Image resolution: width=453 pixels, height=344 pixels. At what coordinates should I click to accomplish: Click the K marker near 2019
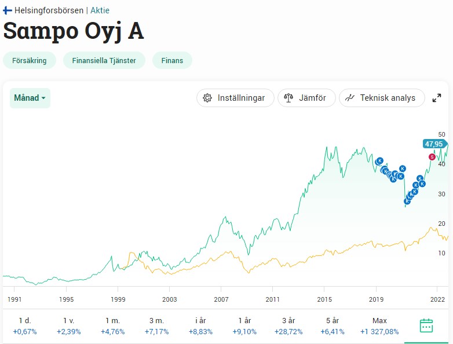click(x=380, y=160)
